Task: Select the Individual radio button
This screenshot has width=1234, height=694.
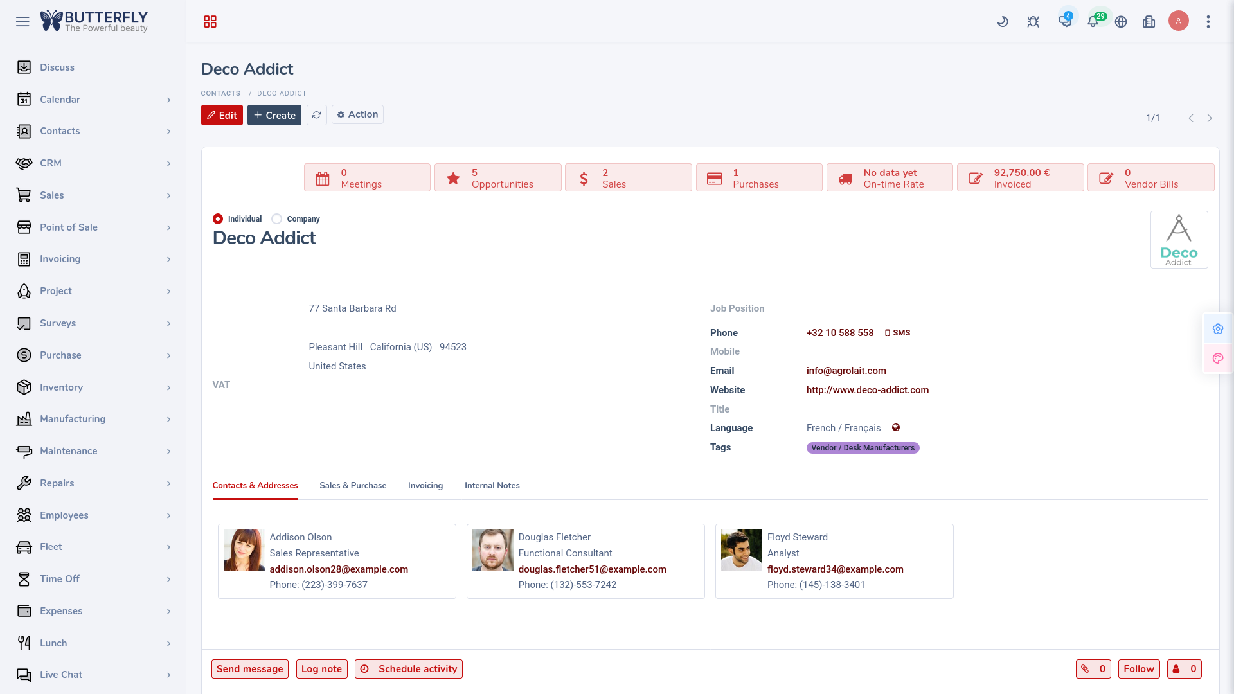Action: [x=218, y=219]
